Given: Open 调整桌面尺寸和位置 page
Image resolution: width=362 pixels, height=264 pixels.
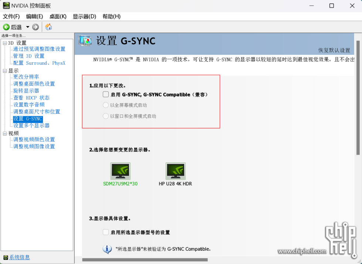Looking at the screenshot, I should click(x=37, y=112).
